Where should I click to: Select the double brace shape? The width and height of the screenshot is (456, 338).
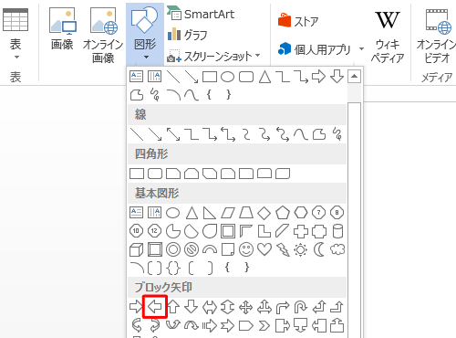pos(173,268)
